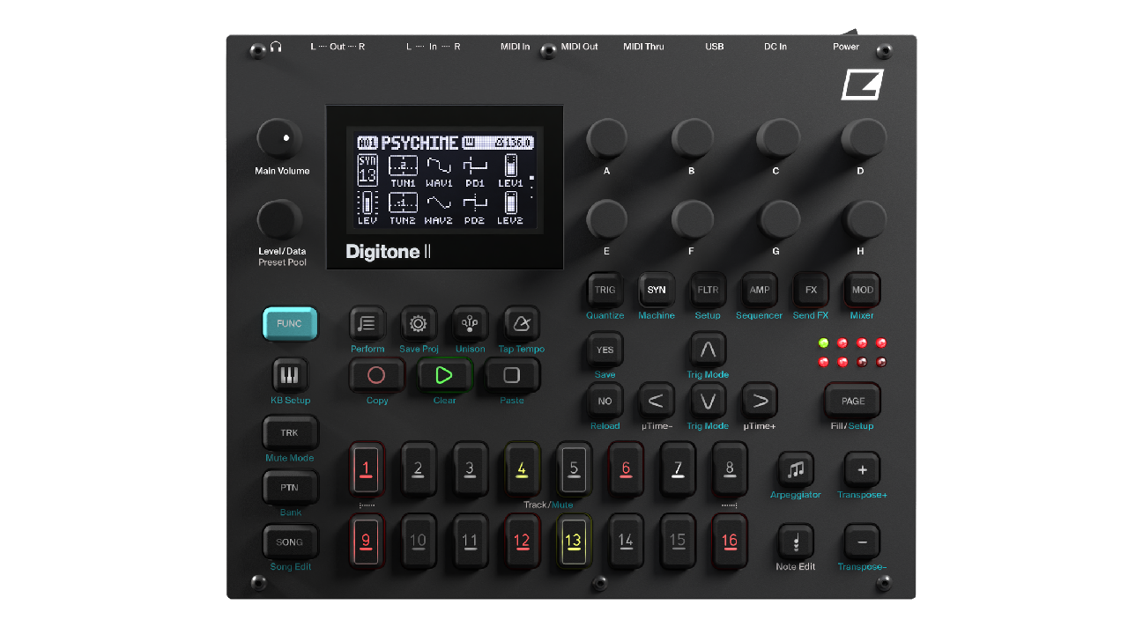Click the Elektron logo
The height and width of the screenshot is (634, 1128).
pos(862,85)
